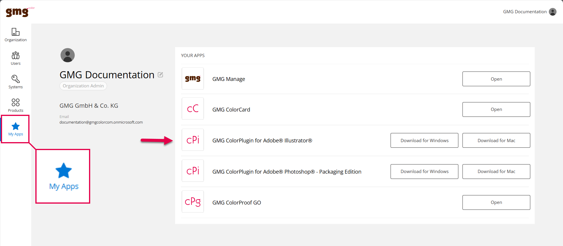The image size is (563, 246).
Task: Download Illustrator ColorPlugin for Mac
Action: pyautogui.click(x=496, y=140)
